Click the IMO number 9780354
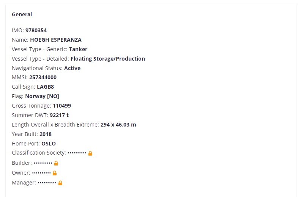 36,30
